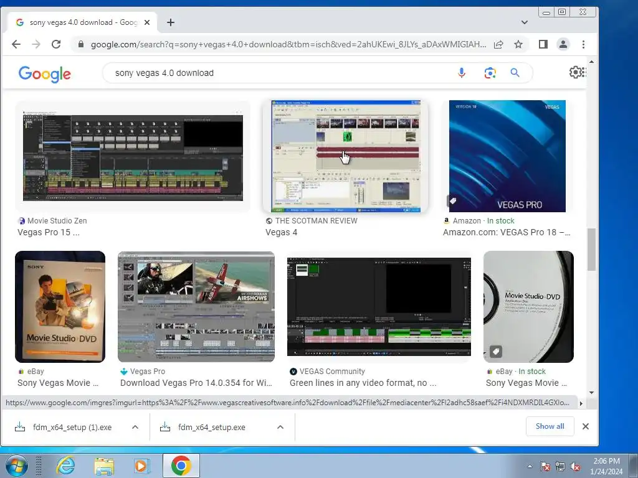This screenshot has height=478, width=638.
Task: Search by image with Google Lens
Action: pos(490,73)
